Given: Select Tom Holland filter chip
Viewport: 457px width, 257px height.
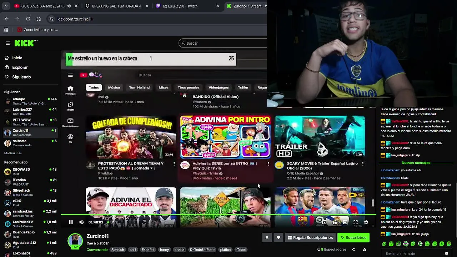Looking at the screenshot, I should 139,87.
